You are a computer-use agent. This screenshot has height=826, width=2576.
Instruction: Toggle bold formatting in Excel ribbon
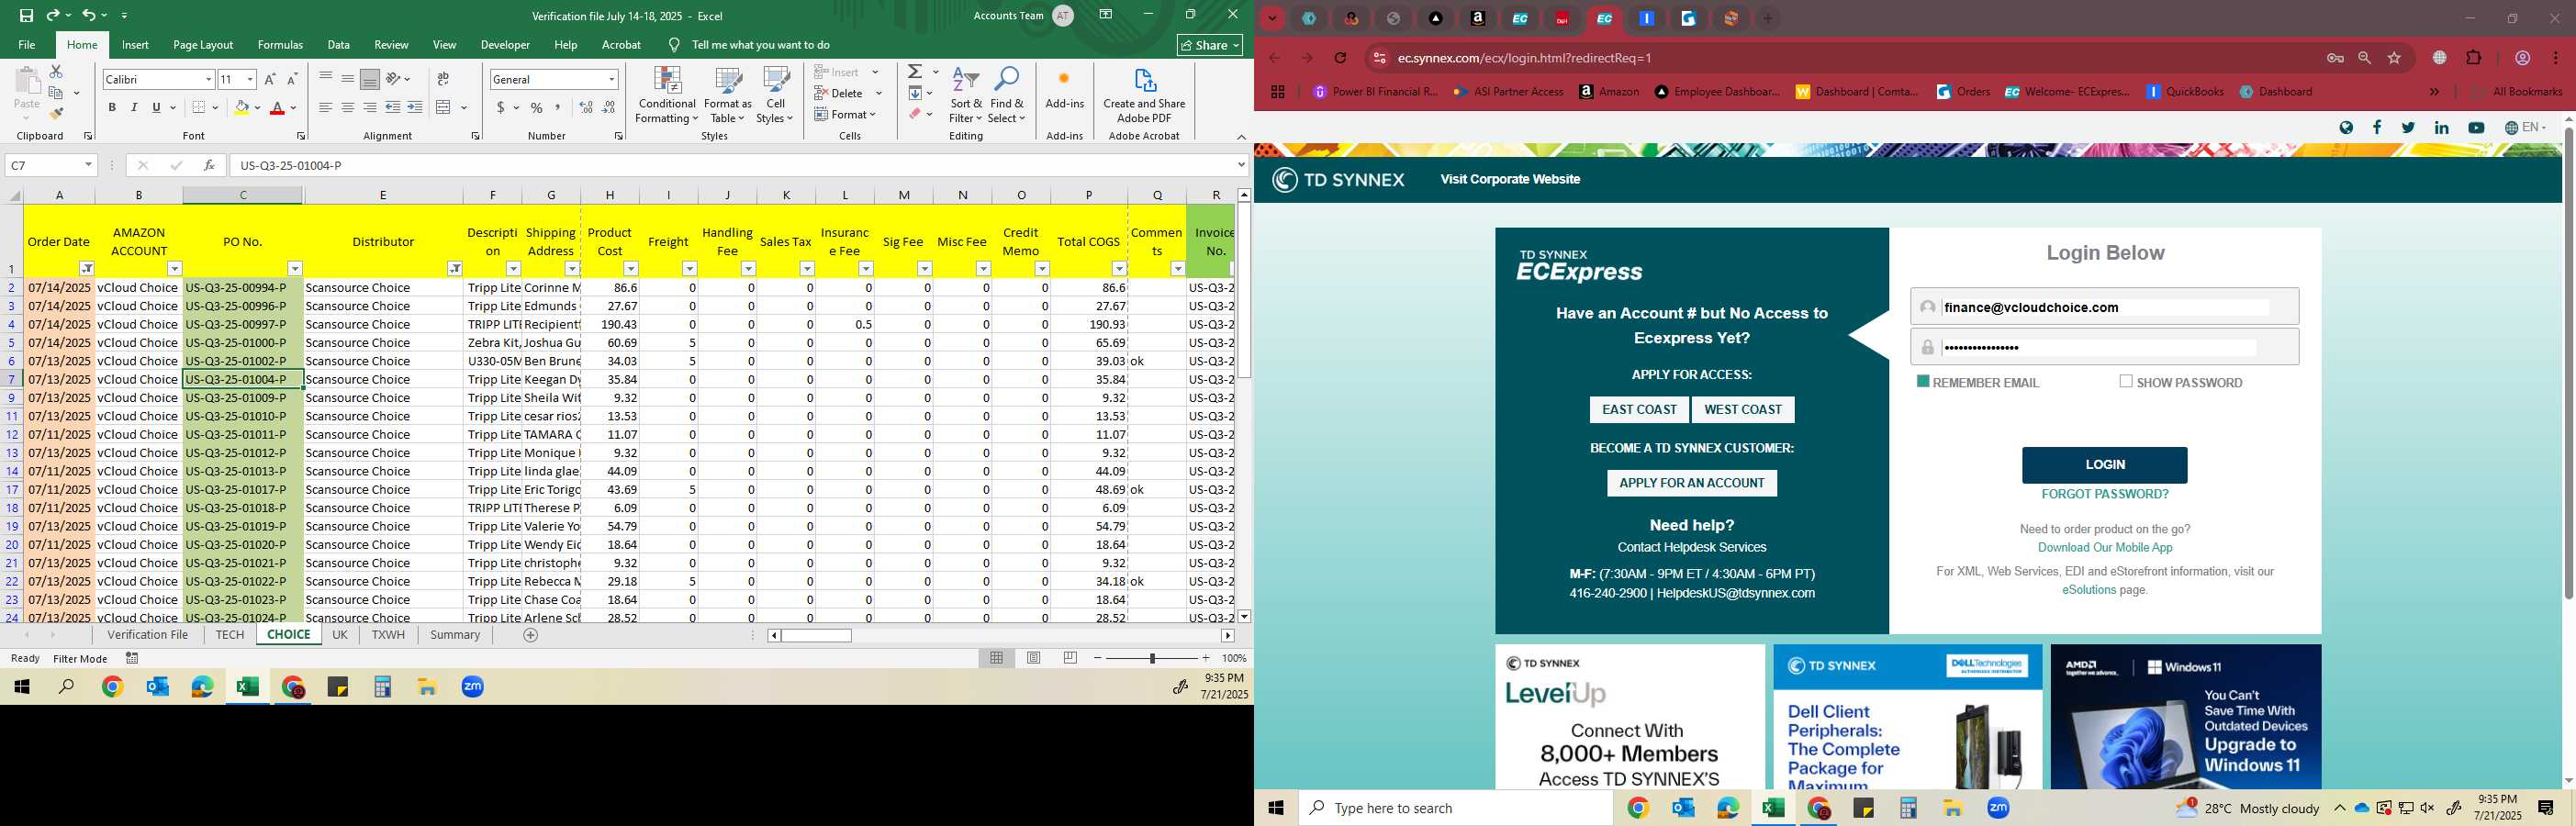click(x=112, y=107)
